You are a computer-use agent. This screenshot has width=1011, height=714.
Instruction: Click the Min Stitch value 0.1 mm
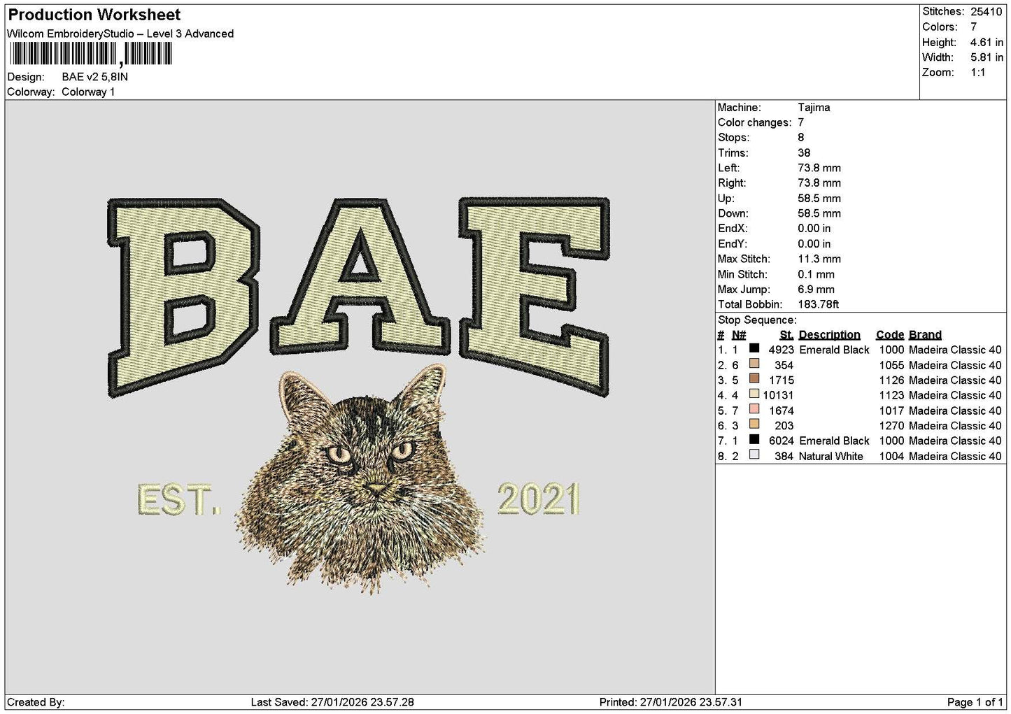pos(816,274)
